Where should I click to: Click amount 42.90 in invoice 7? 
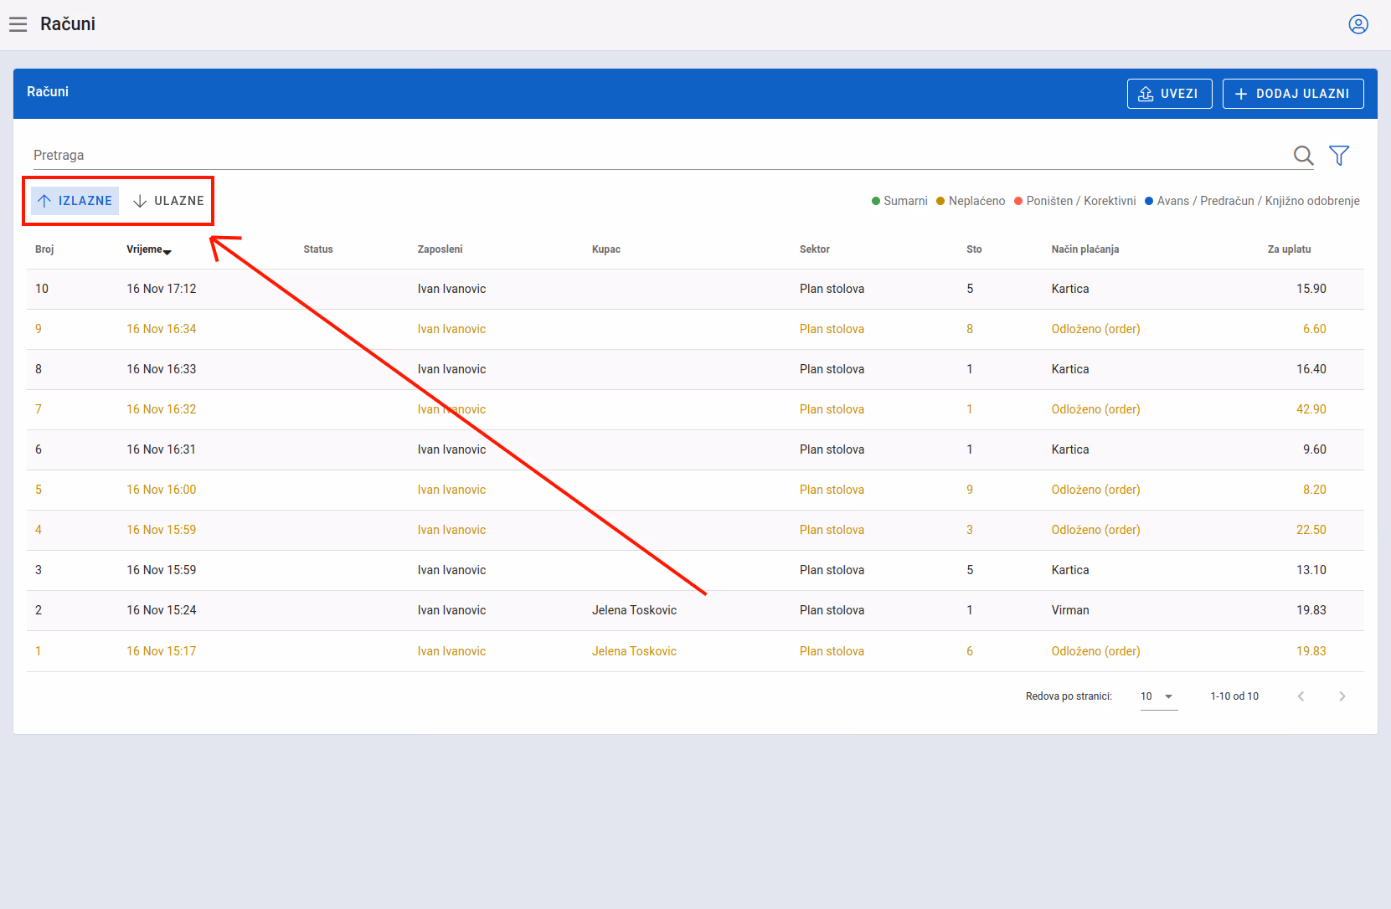click(1311, 409)
